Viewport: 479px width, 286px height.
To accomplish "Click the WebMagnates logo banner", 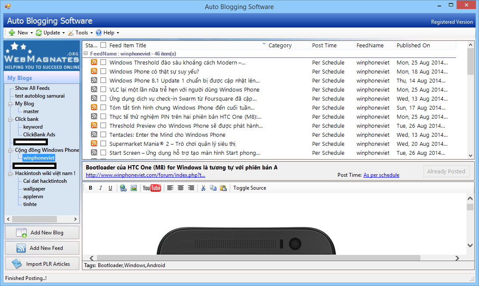I will pyautogui.click(x=42, y=56).
